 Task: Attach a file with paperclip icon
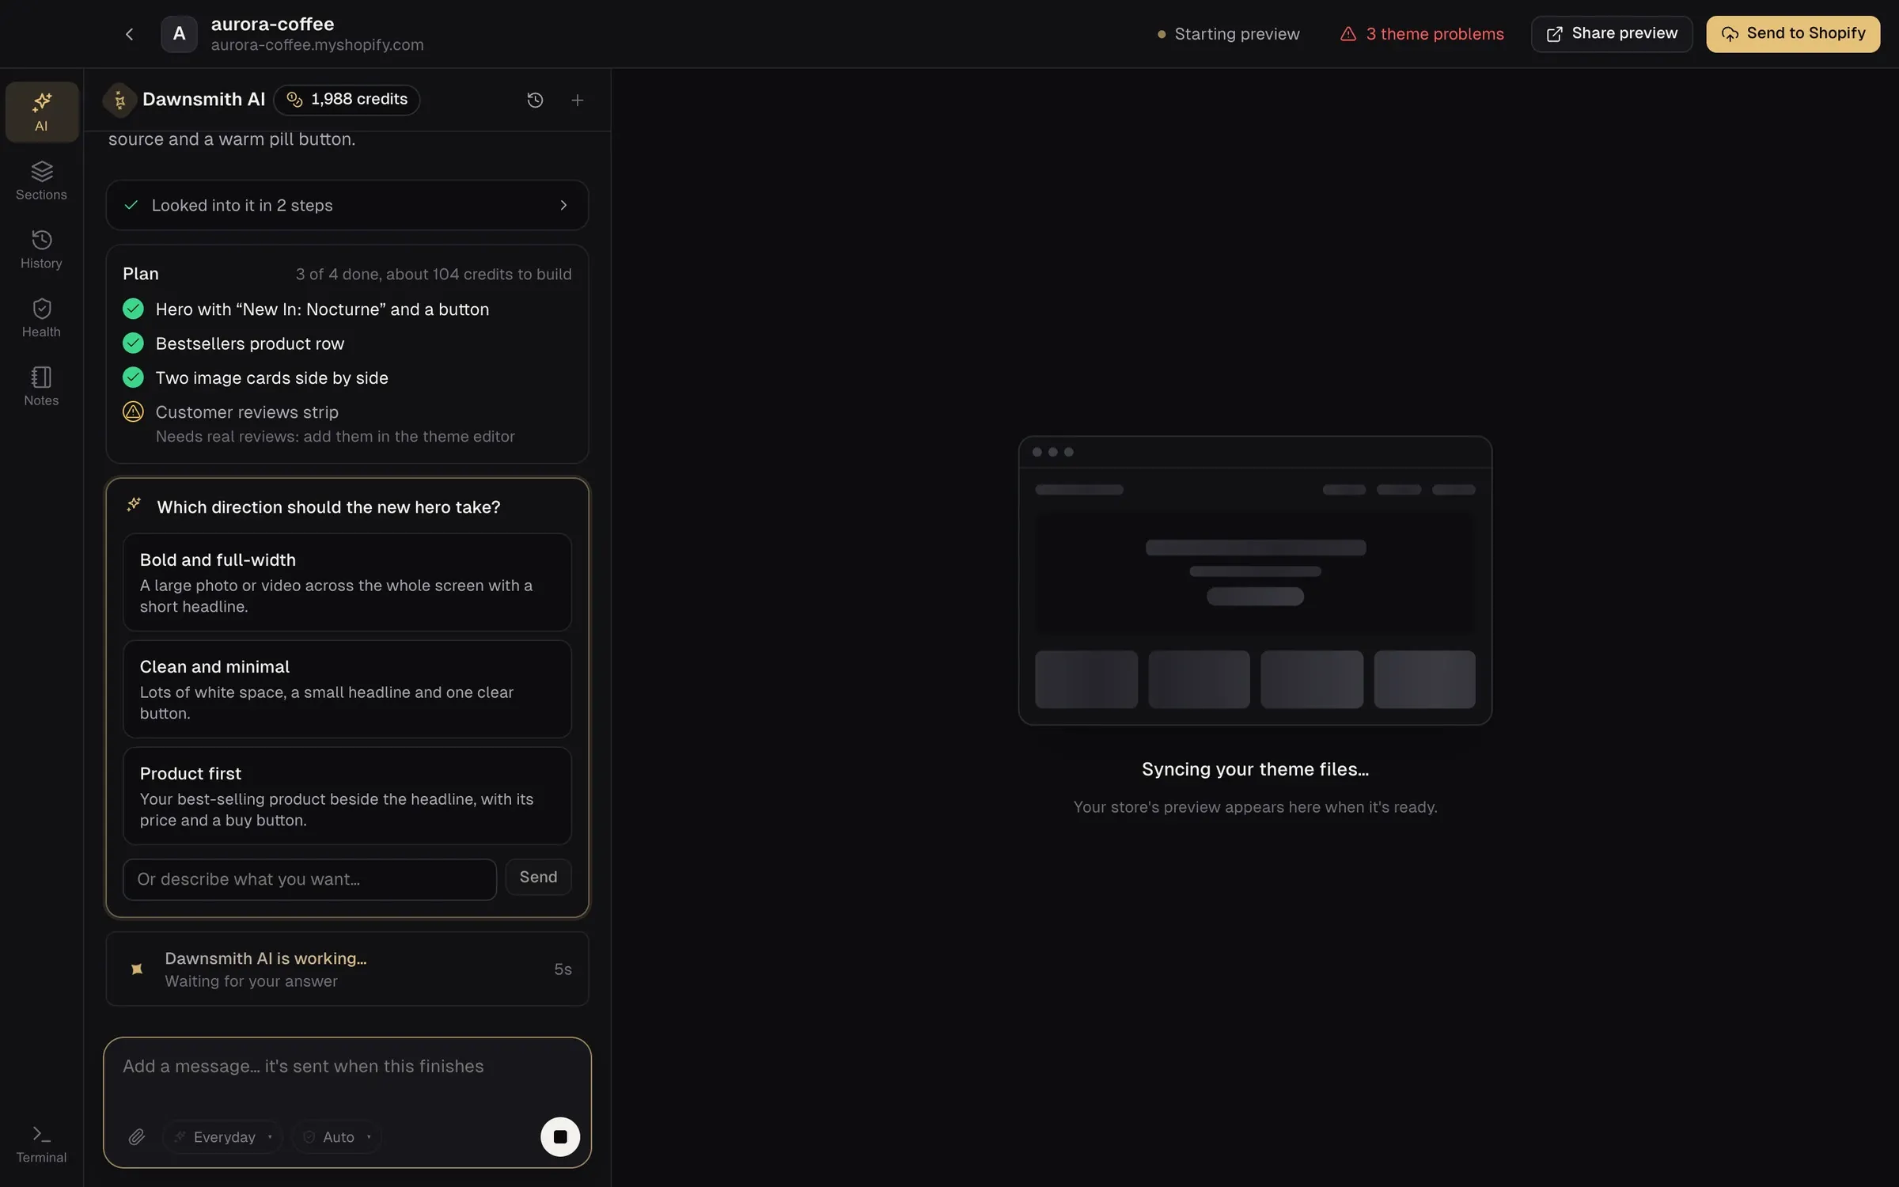(137, 1137)
